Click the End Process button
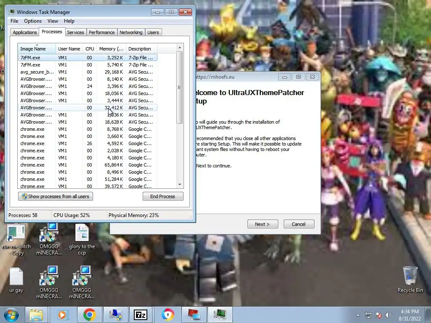Screen dimensions: 431x323 pyautogui.click(x=163, y=196)
